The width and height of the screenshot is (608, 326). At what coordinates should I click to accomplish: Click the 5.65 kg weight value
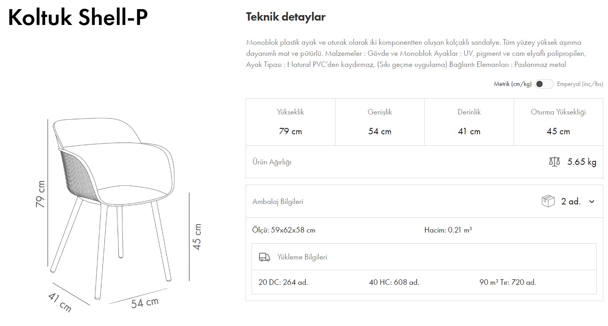[581, 162]
